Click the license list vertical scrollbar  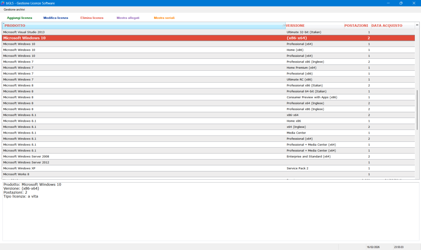(417, 111)
